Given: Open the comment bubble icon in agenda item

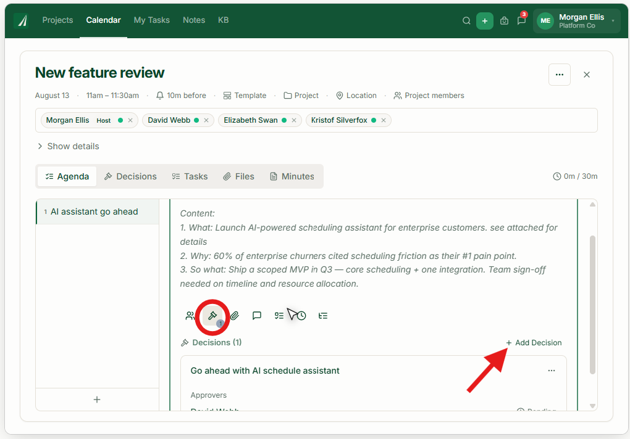Looking at the screenshot, I should (x=257, y=316).
